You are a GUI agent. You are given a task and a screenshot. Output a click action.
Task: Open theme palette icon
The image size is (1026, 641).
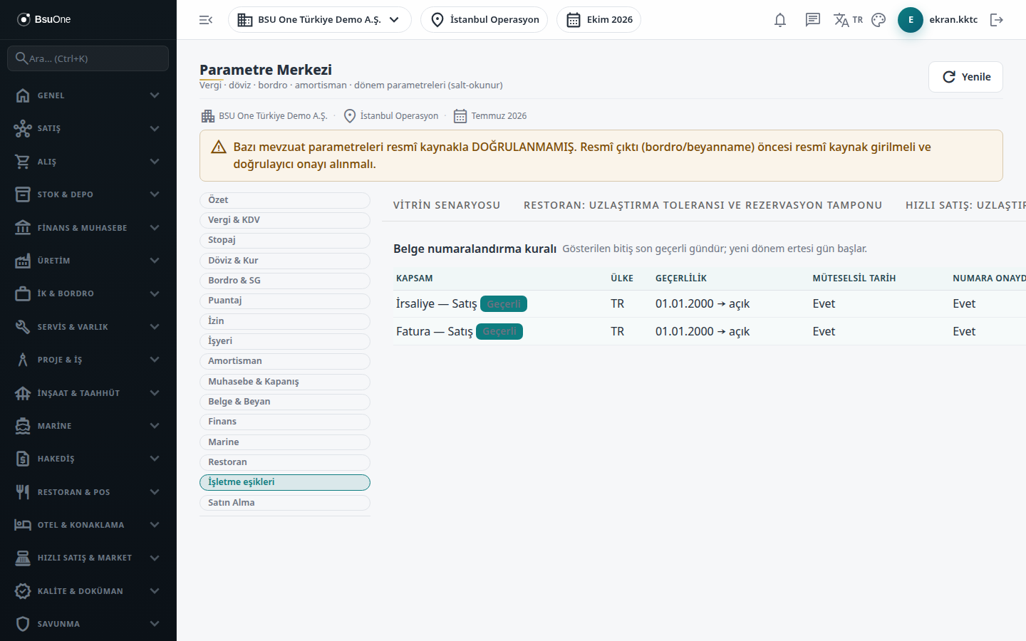(879, 20)
